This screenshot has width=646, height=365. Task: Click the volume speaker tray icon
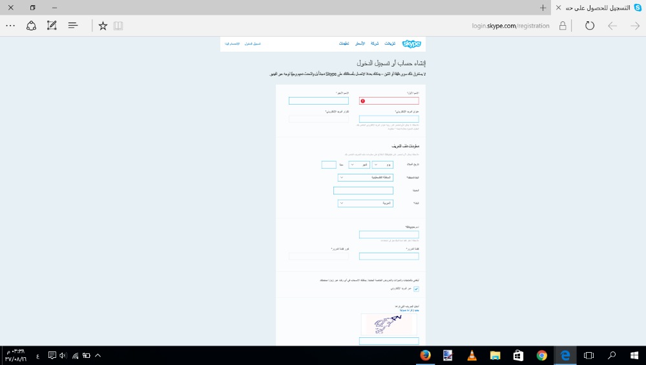[x=63, y=355]
